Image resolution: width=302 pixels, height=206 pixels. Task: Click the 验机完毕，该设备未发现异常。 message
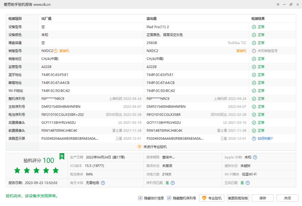(x=32, y=196)
